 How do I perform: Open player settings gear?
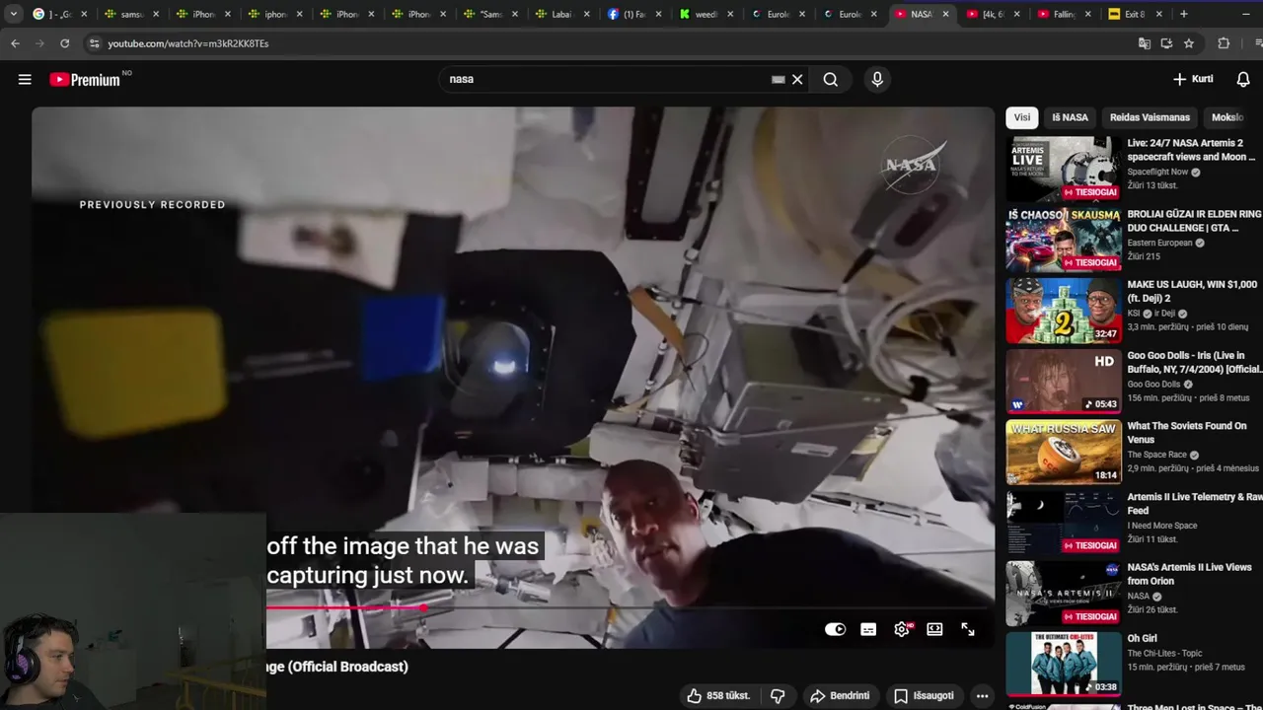pyautogui.click(x=902, y=629)
